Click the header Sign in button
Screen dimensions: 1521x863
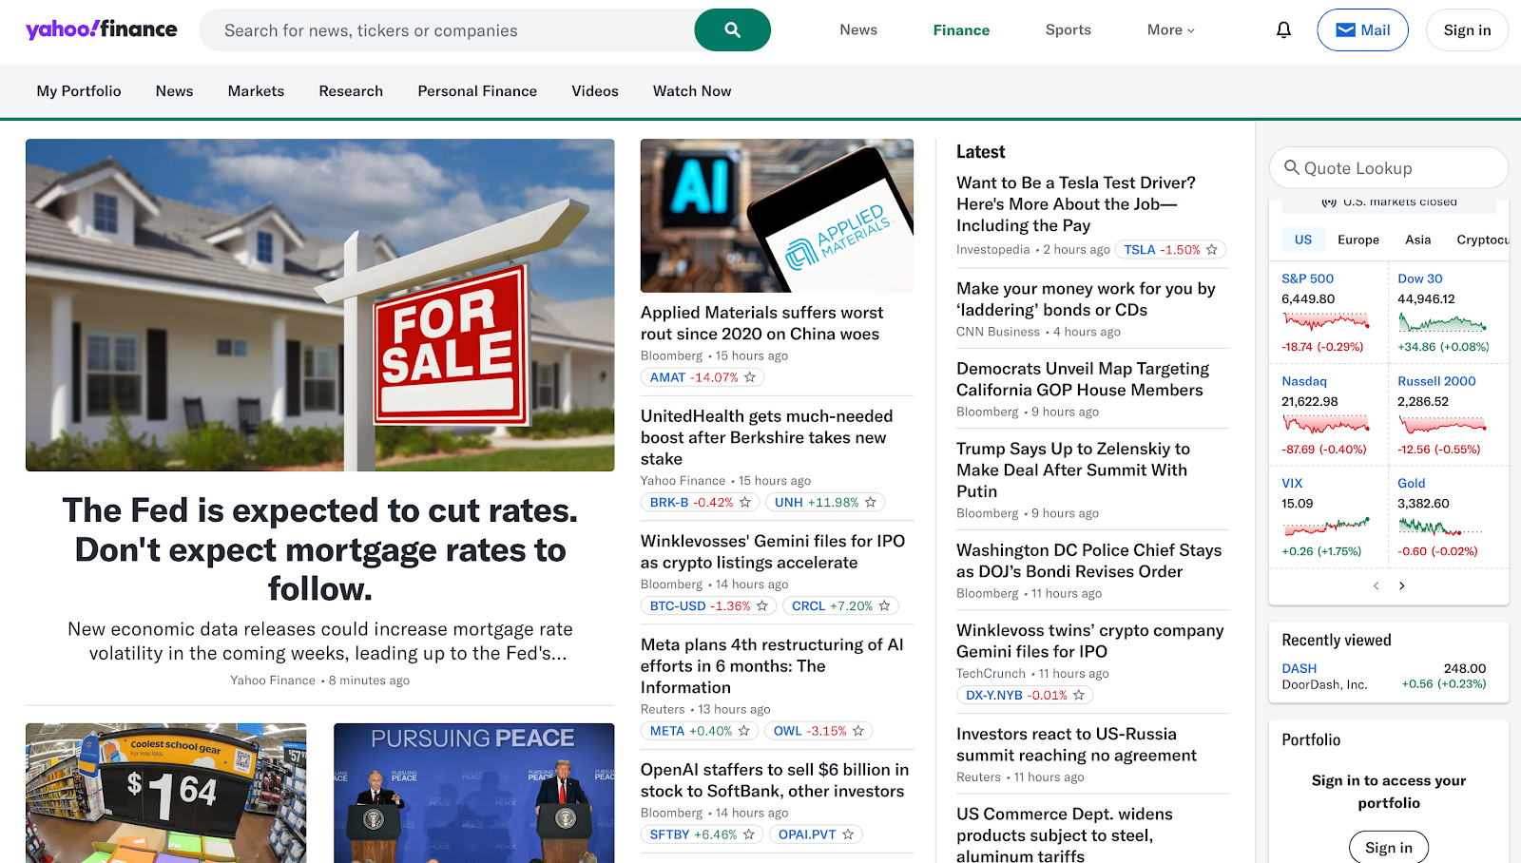coord(1467,30)
